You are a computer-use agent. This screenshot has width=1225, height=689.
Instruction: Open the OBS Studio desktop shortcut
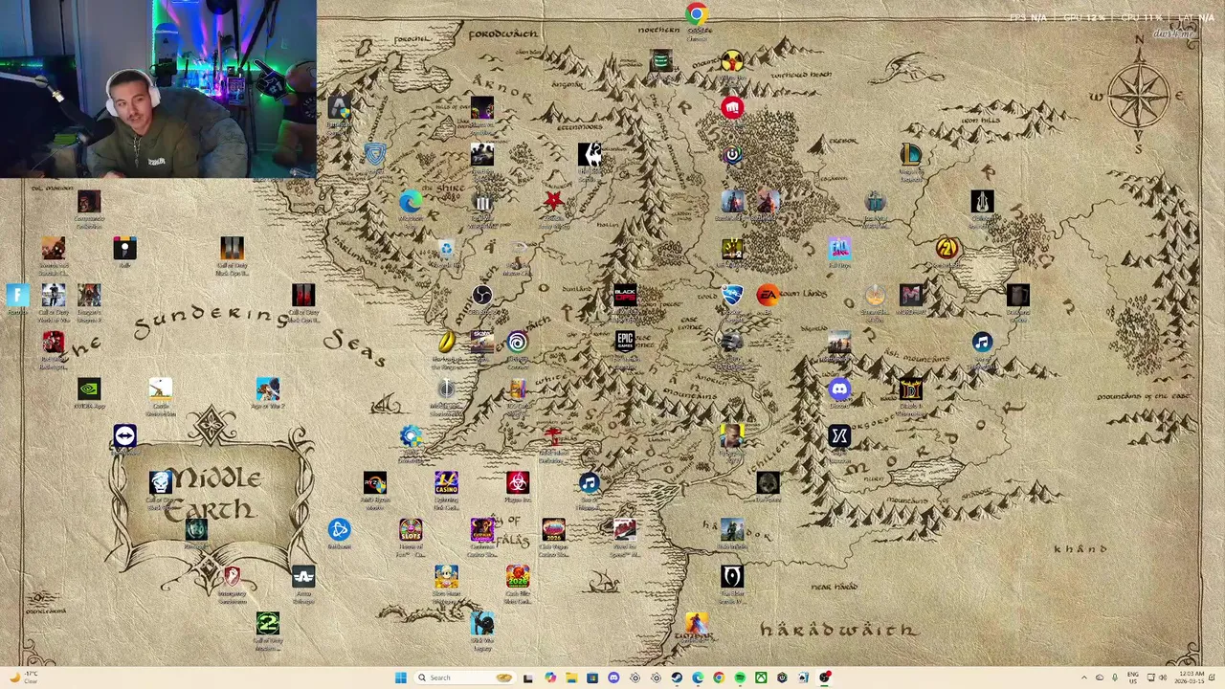click(482, 296)
